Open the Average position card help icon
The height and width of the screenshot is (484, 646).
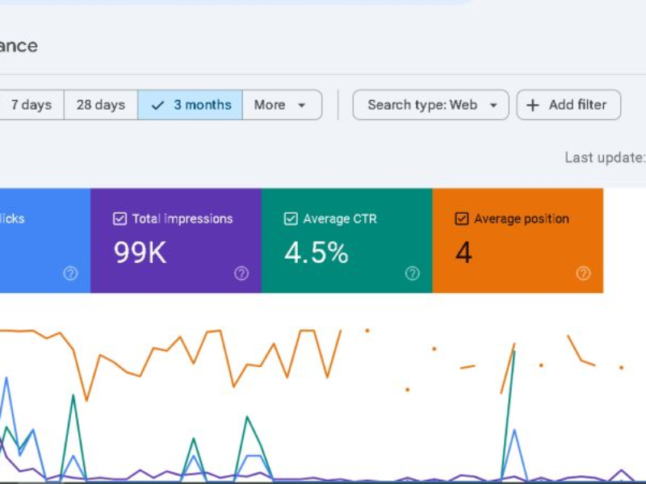pyautogui.click(x=583, y=273)
